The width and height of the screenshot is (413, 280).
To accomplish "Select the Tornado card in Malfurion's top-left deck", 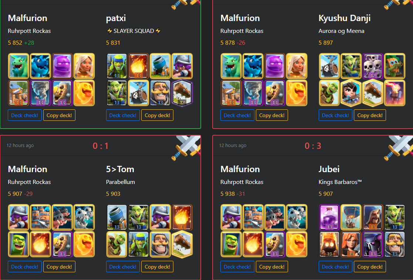I will tap(40, 93).
